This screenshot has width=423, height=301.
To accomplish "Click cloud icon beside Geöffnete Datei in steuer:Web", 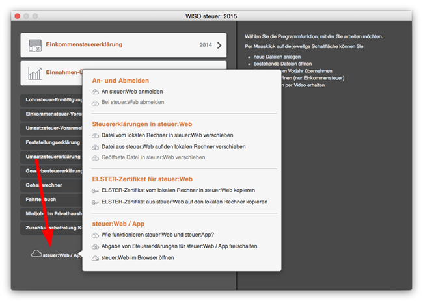I will click(x=95, y=158).
